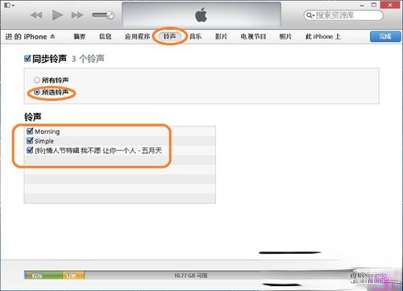
Task: Eject the iPhone using eject icon
Action: [x=52, y=36]
